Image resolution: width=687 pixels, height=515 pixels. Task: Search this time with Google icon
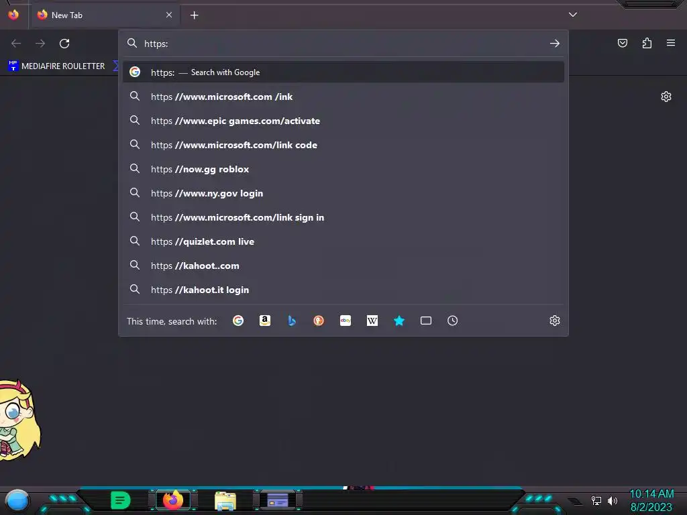(238, 321)
